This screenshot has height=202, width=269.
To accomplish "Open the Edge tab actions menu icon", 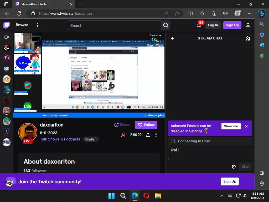I will tap(6, 4).
